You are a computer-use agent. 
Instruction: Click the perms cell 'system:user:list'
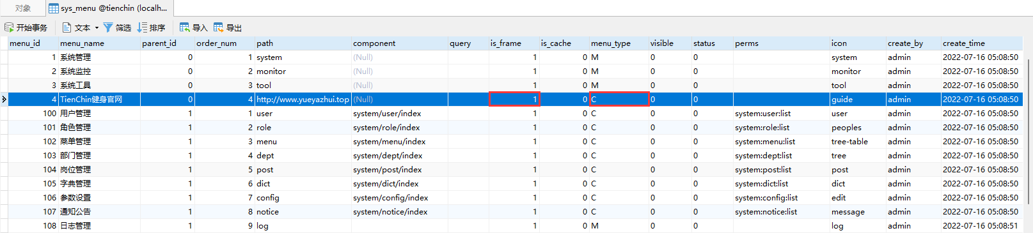coord(782,114)
